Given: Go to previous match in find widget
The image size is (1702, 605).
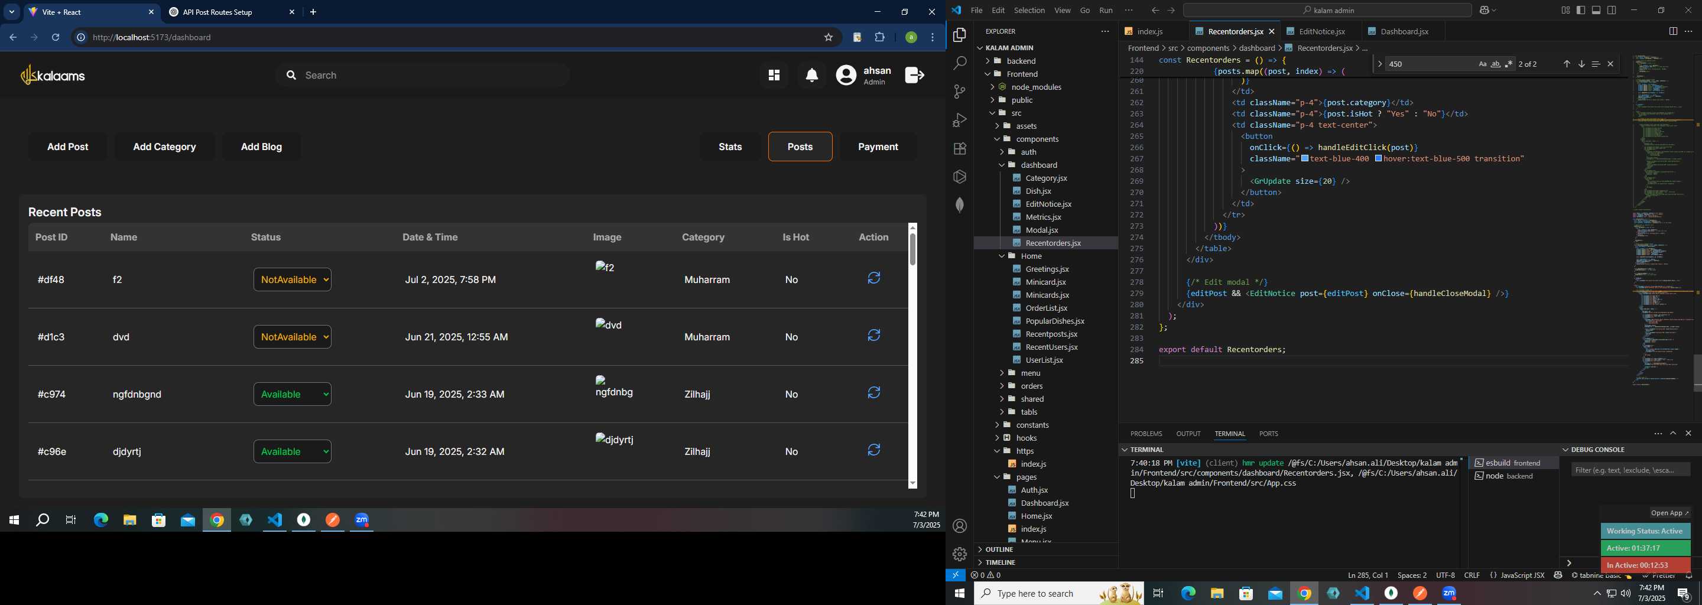Looking at the screenshot, I should tap(1567, 64).
